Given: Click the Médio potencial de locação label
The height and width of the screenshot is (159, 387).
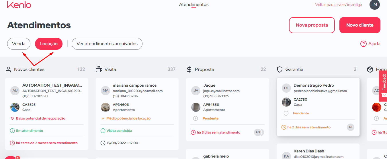Looking at the screenshot, I should [128, 118].
